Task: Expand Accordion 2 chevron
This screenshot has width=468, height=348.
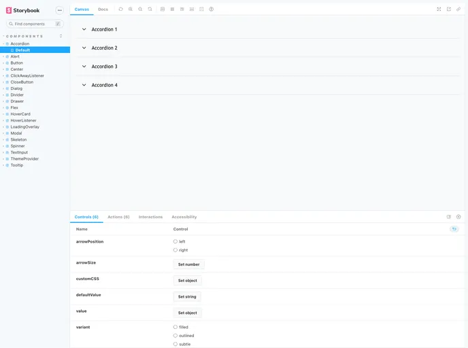Action: click(x=84, y=48)
